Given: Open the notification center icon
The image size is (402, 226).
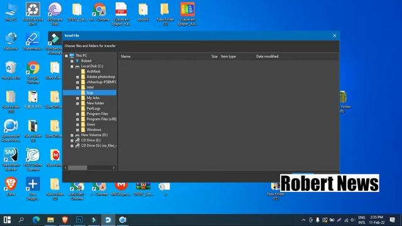Looking at the screenshot, I should coord(392,220).
